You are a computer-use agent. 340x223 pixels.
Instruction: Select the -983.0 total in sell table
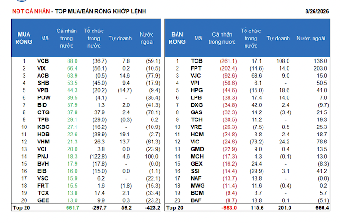229,208
